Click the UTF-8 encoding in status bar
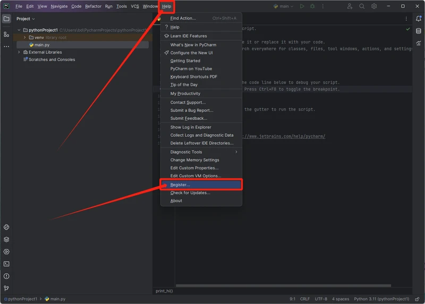The height and width of the screenshot is (304, 425). point(320,299)
